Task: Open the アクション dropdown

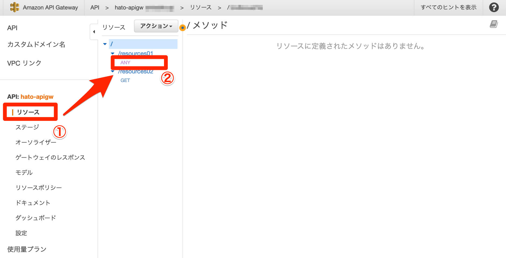Action: click(156, 26)
